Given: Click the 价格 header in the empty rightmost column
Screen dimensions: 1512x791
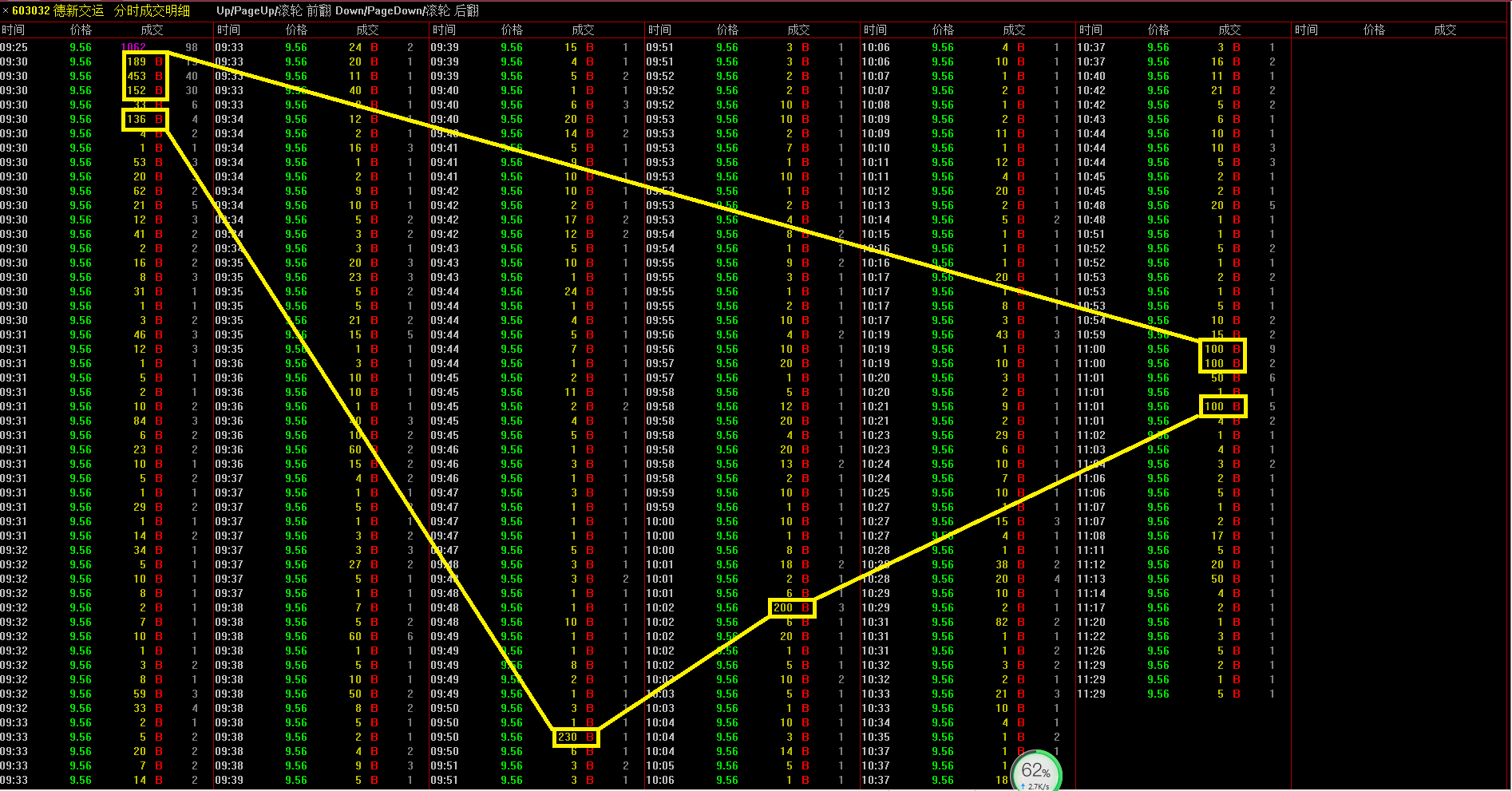Looking at the screenshot, I should tap(1374, 30).
